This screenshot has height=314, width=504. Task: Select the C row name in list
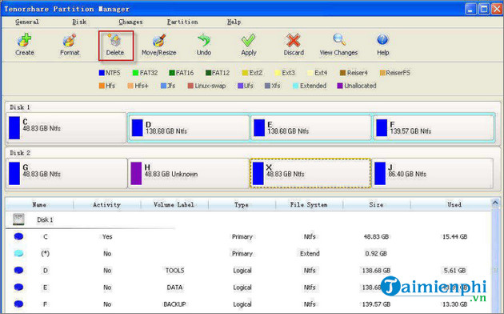pyautogui.click(x=46, y=237)
